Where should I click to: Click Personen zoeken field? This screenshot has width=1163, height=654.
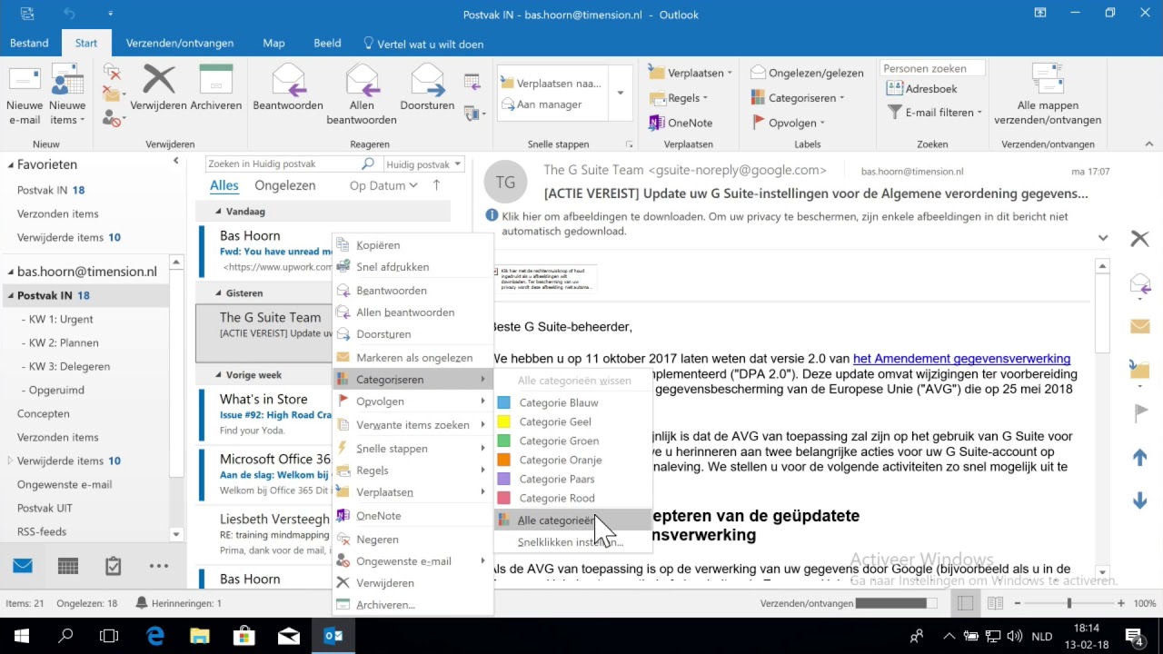933,68
